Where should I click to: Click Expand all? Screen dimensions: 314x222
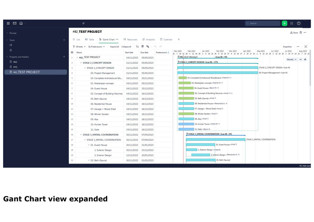pos(115,47)
